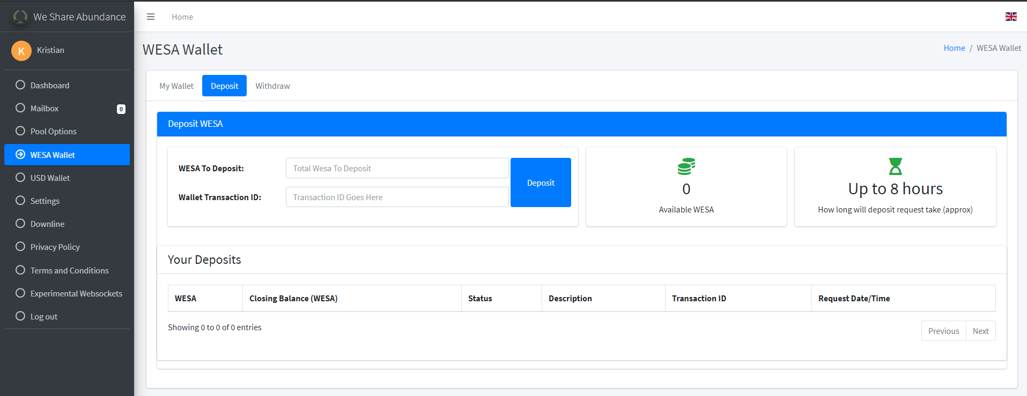
Task: Click the circle icon beside Settings
Action: [x=20, y=200]
